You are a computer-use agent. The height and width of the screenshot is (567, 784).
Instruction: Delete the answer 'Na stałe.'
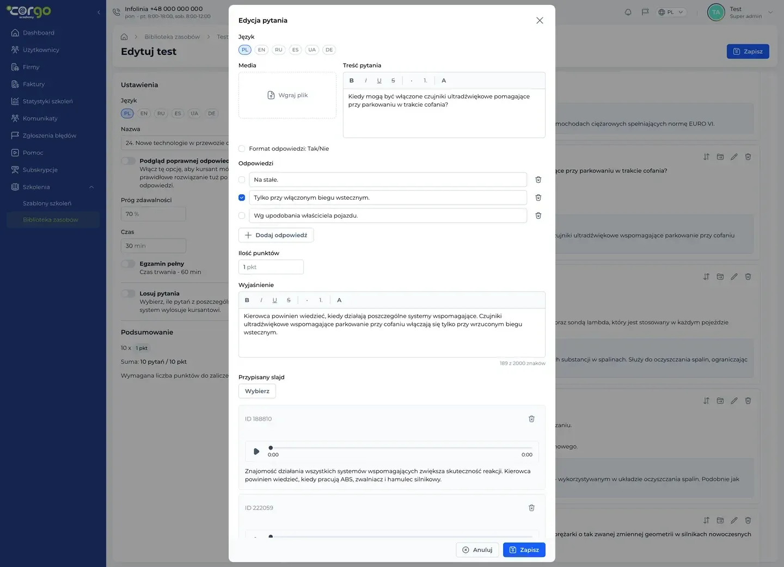tap(538, 180)
